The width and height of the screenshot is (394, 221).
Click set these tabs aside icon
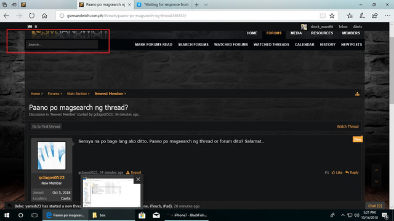click(x=14, y=4)
